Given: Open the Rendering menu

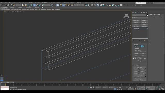Looking at the screenshot, I should click(x=53, y=3).
